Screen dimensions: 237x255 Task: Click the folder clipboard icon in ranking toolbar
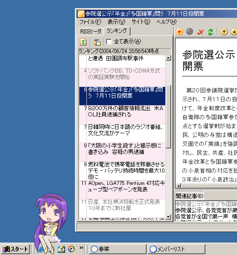97,42
